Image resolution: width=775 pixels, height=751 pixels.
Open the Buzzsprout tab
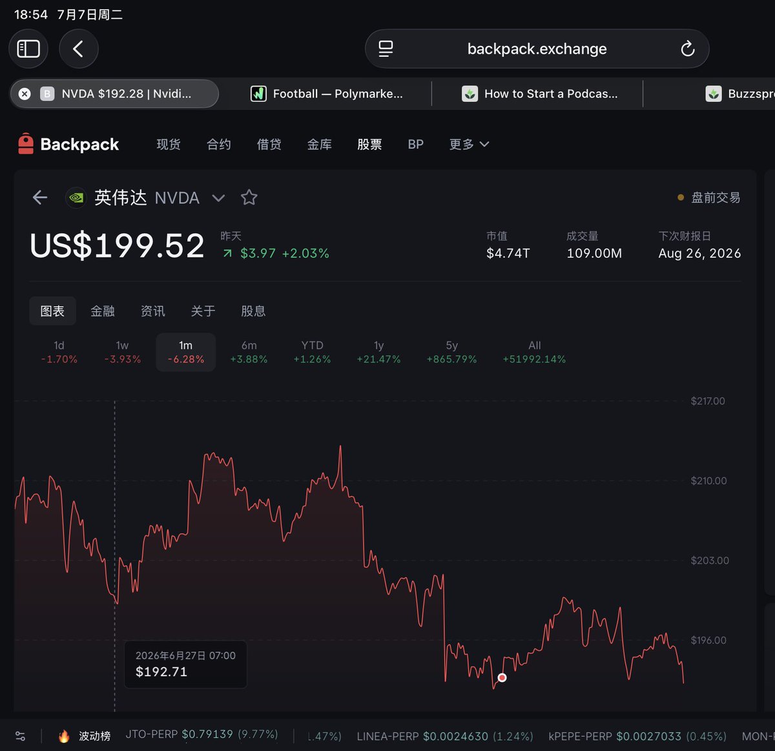pos(740,94)
